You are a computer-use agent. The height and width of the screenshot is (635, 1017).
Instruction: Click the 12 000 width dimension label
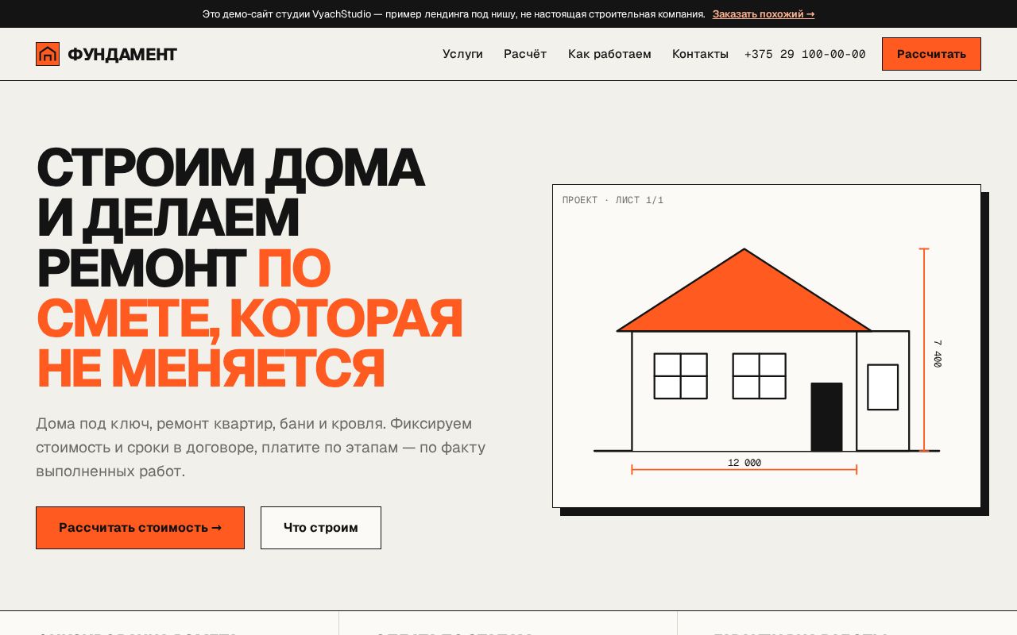click(x=744, y=463)
